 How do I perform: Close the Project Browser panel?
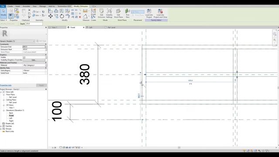point(46,89)
